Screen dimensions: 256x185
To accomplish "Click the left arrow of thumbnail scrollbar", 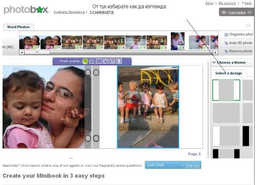I will pyautogui.click(x=22, y=52).
